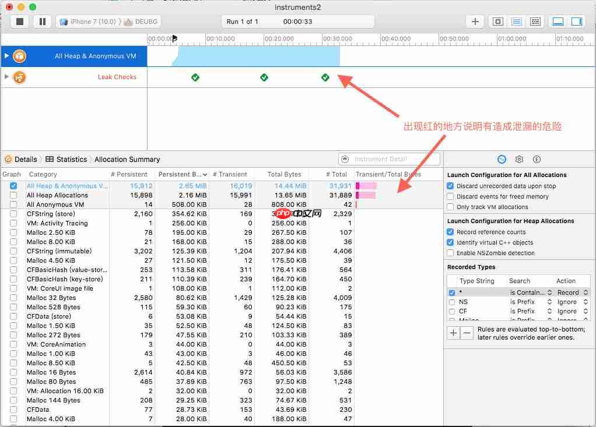Toggle the right inspector pane icon
The image size is (596, 427).
pos(577,22)
